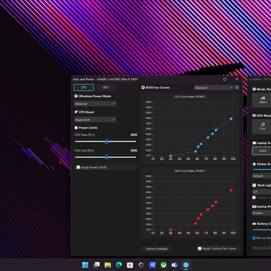
Task: Click the Slash Lighting icon in G-Helper
Action: (x=254, y=185)
